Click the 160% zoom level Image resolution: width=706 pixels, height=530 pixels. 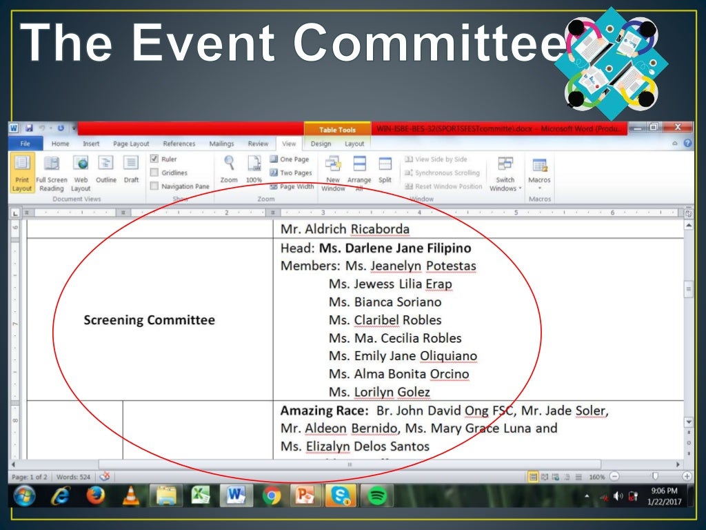[x=597, y=476]
